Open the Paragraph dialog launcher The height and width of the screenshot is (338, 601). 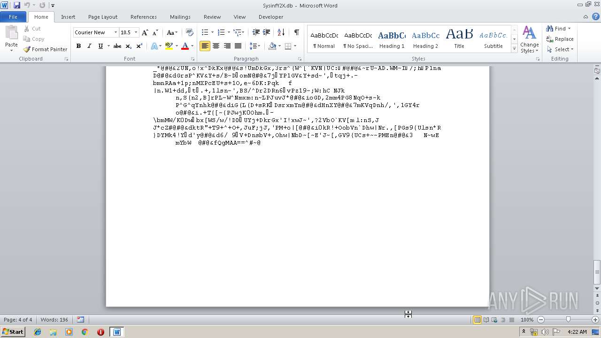tap(300, 59)
